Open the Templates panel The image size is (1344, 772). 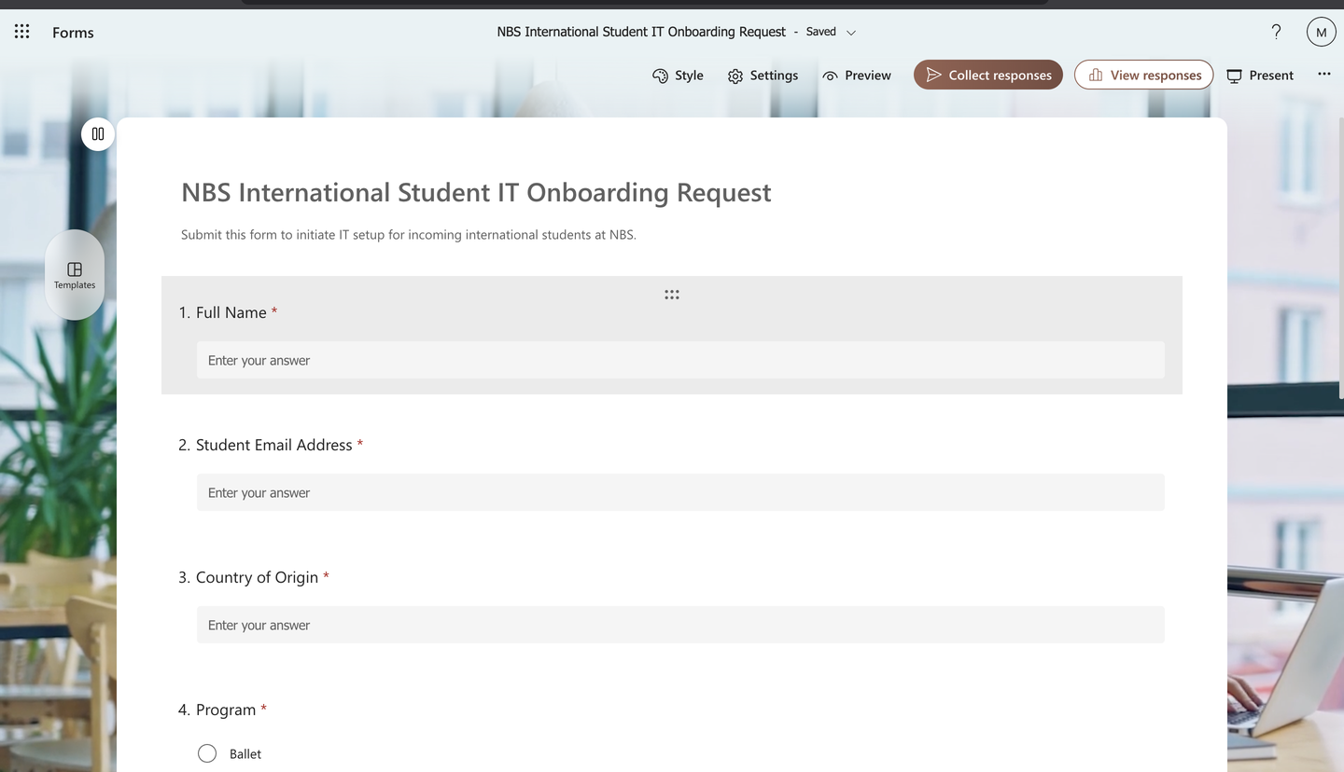(75, 275)
